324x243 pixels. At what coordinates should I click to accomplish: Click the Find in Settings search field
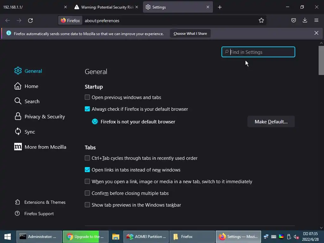[x=258, y=52]
